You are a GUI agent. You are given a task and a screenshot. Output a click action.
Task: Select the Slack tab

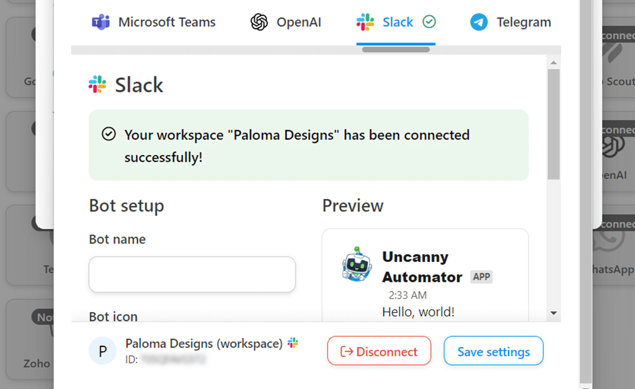(x=395, y=22)
